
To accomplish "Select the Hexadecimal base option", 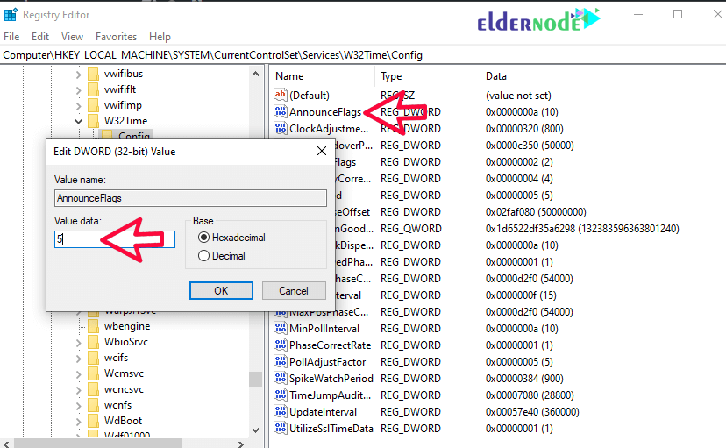I will click(204, 238).
